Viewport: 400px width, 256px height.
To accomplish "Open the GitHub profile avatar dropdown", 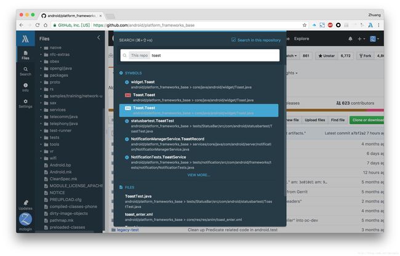I will pyautogui.click(x=374, y=39).
